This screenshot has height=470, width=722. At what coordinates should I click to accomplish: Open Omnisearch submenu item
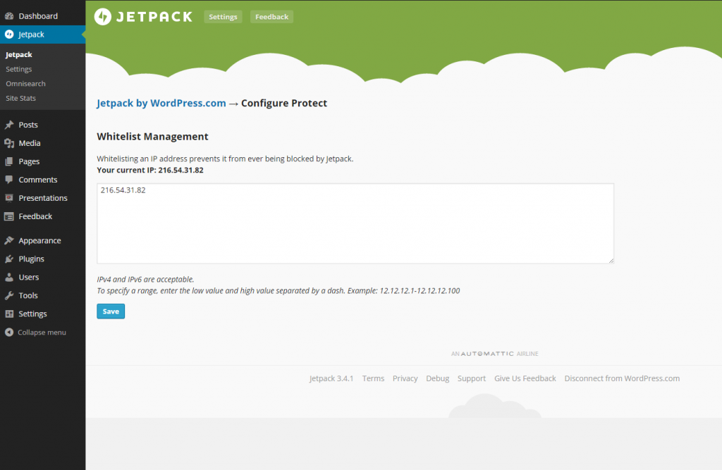[26, 84]
